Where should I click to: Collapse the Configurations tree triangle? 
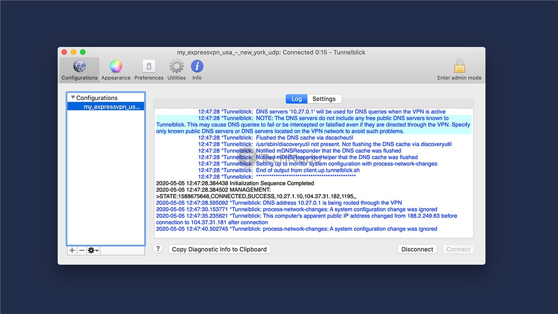[73, 98]
